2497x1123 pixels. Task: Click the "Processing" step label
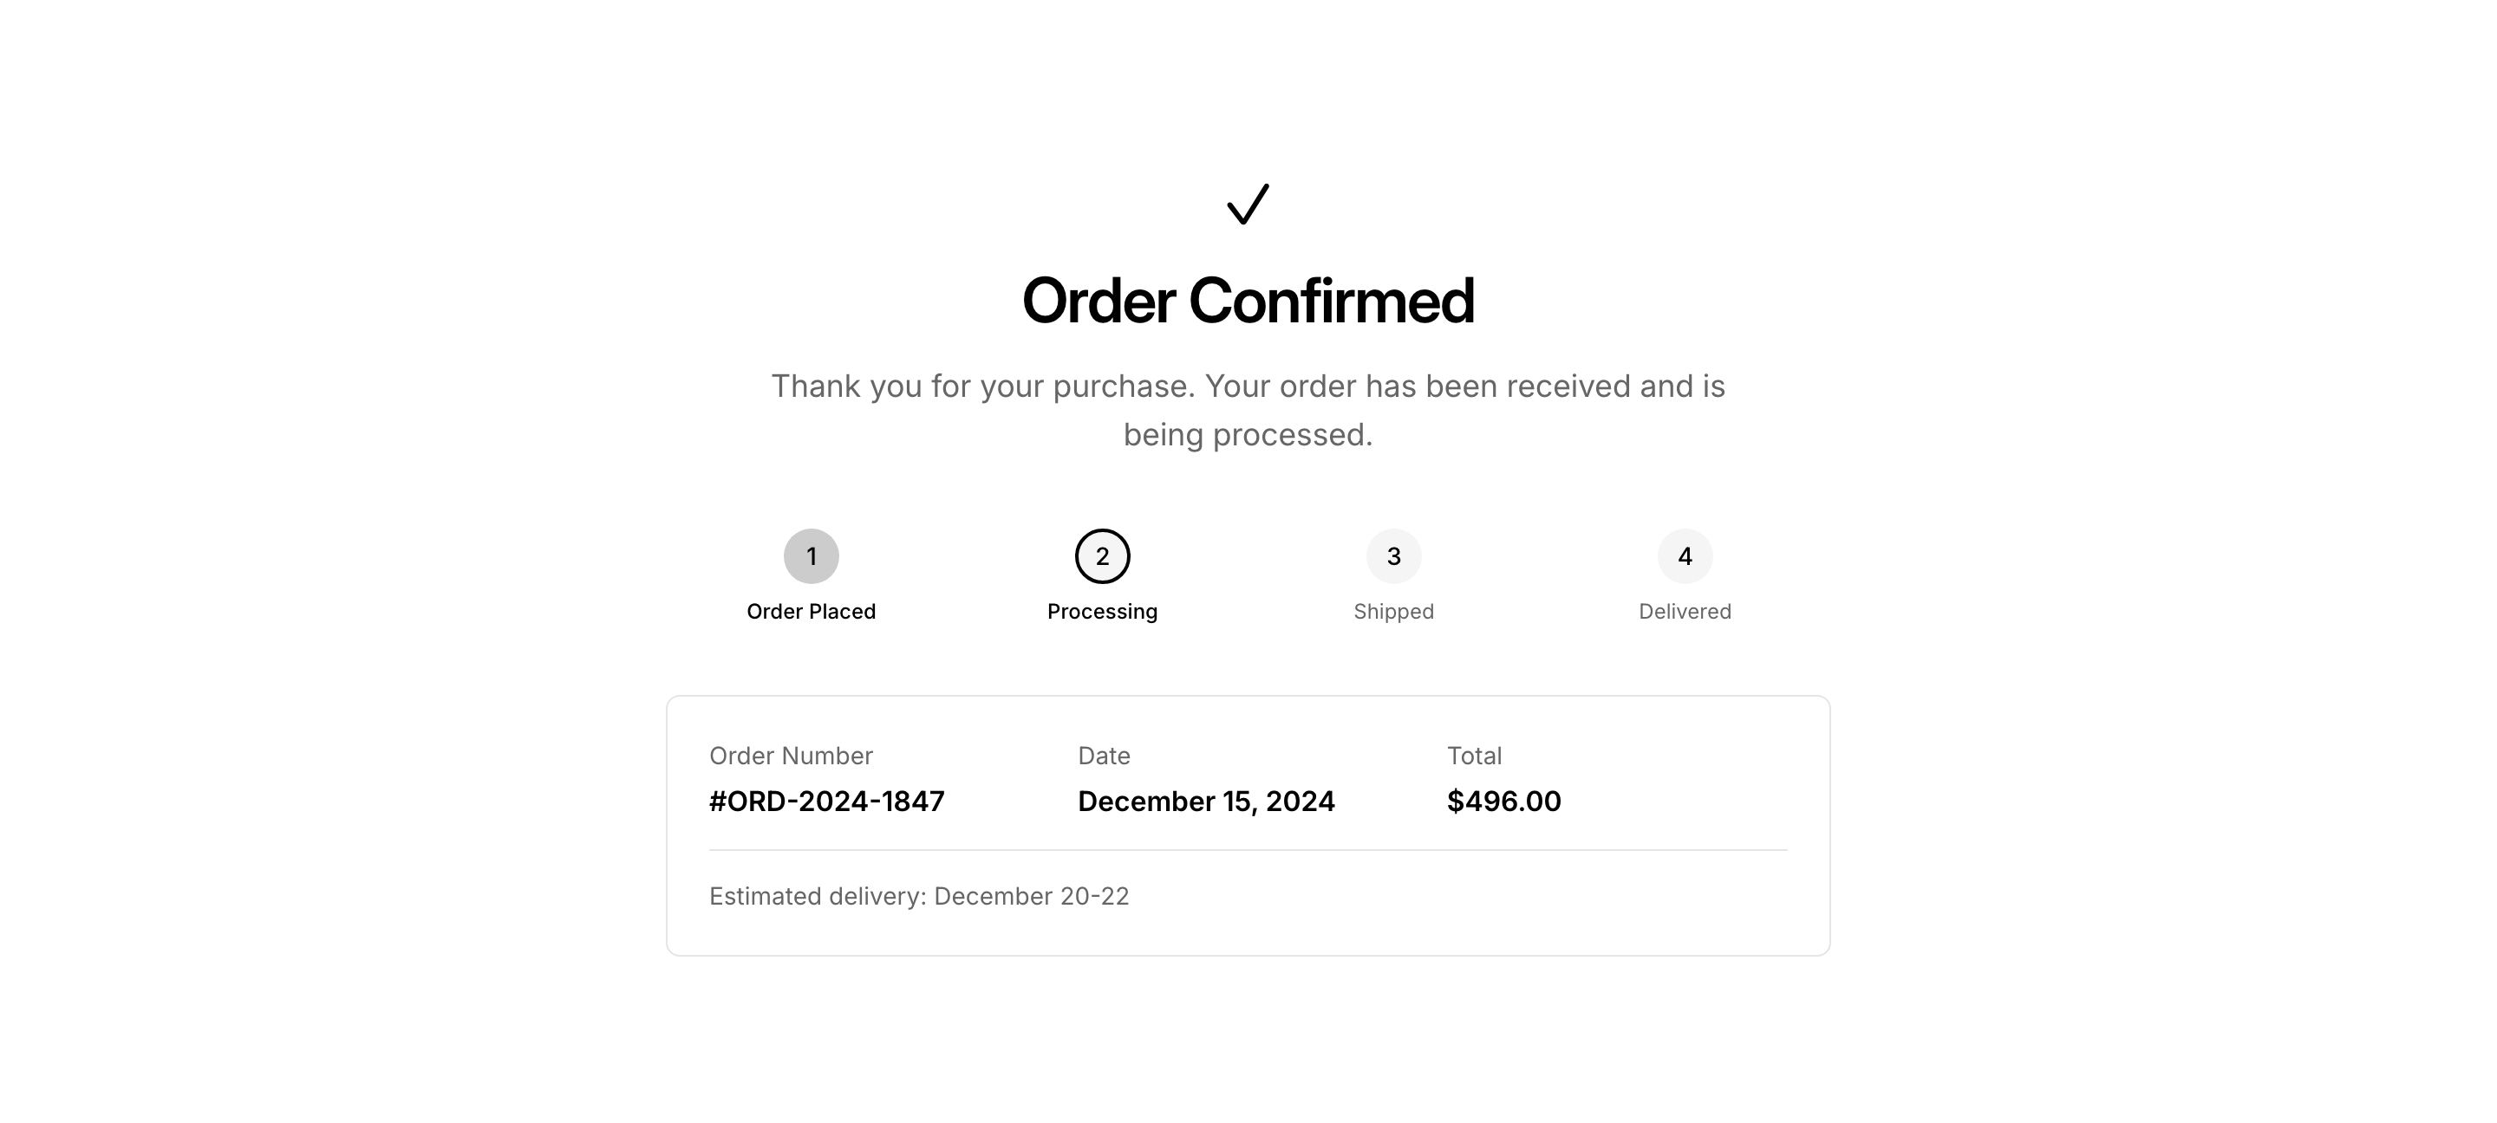pyautogui.click(x=1102, y=612)
